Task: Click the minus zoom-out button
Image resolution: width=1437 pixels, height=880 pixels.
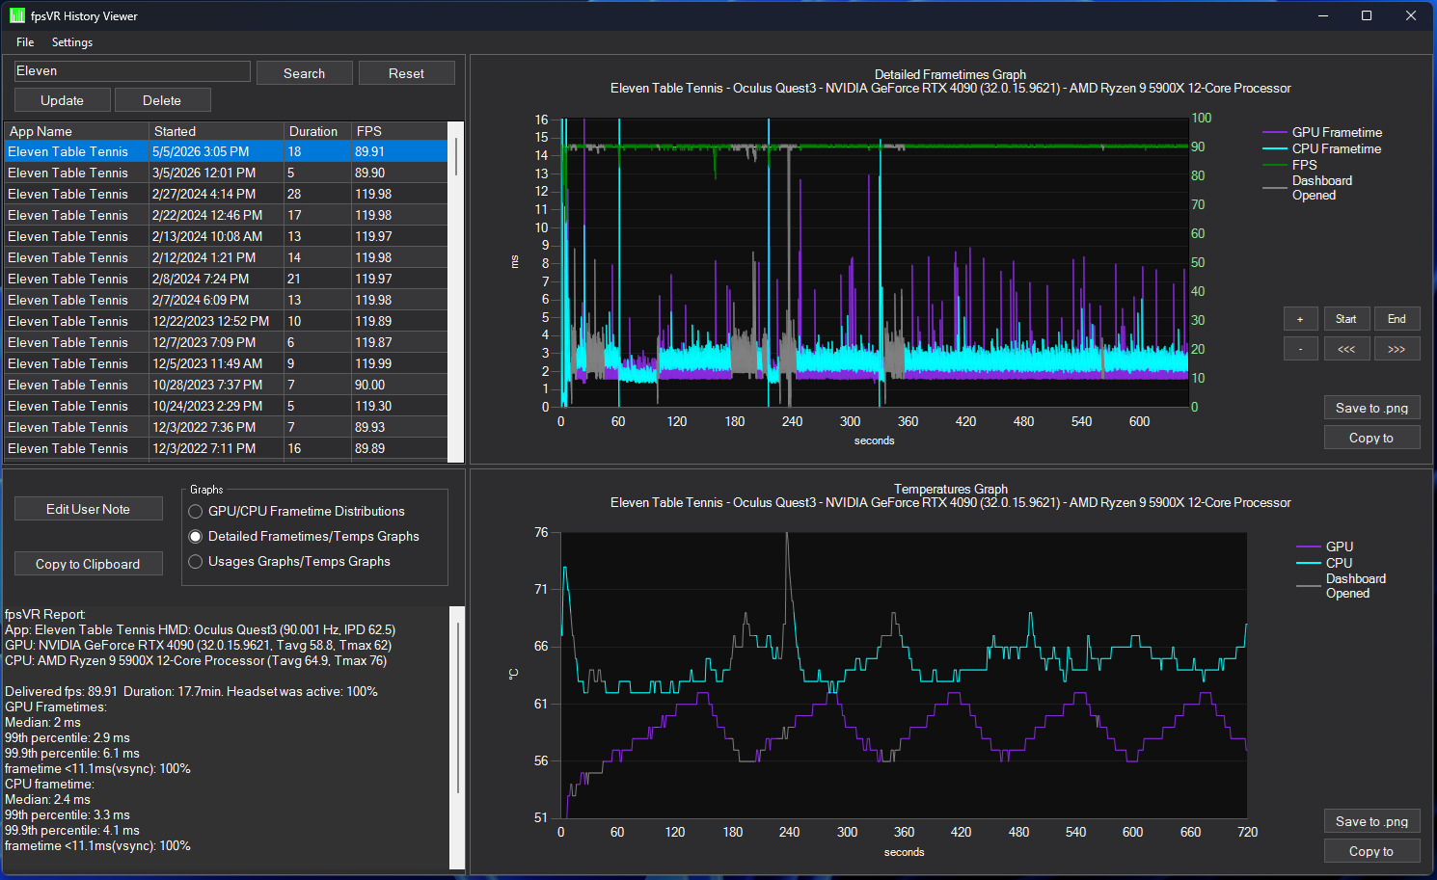Action: pos(1300,349)
